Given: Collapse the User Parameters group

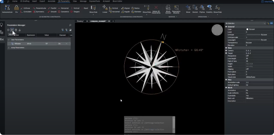Looking at the screenshot, I should 9,40.
